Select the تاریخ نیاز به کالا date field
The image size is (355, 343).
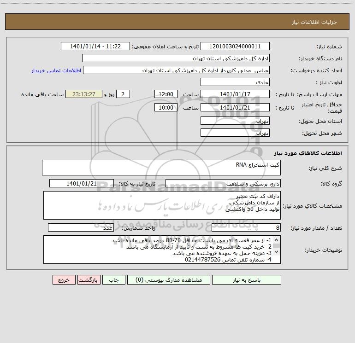pos(82,183)
